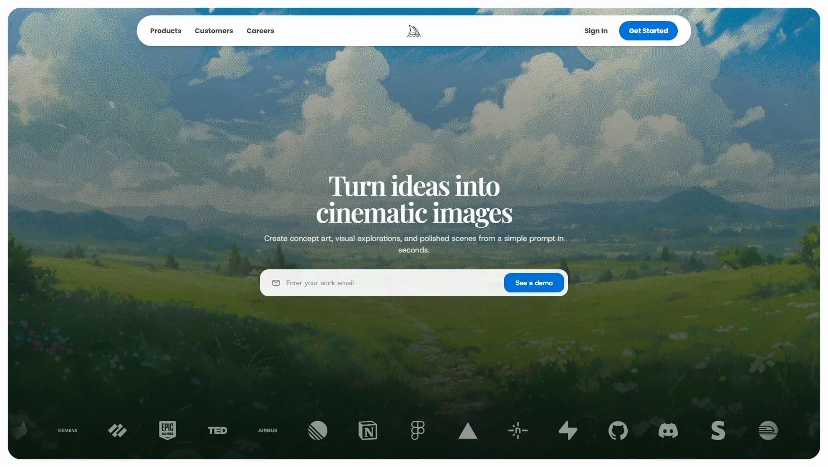
Task: Click the Sign In link
Action: pos(596,31)
